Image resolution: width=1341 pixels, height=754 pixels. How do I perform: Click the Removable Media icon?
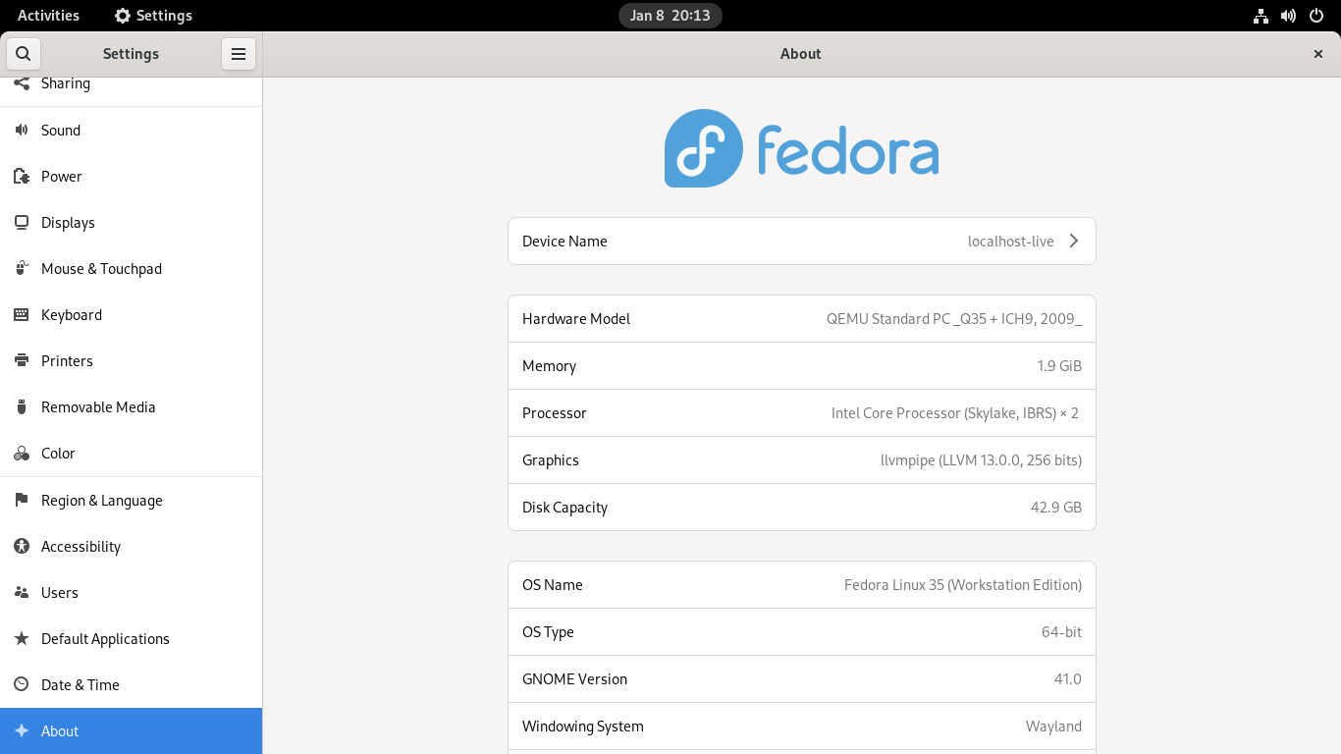pyautogui.click(x=22, y=406)
